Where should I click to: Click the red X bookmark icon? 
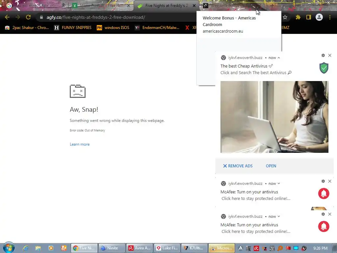(x=187, y=28)
